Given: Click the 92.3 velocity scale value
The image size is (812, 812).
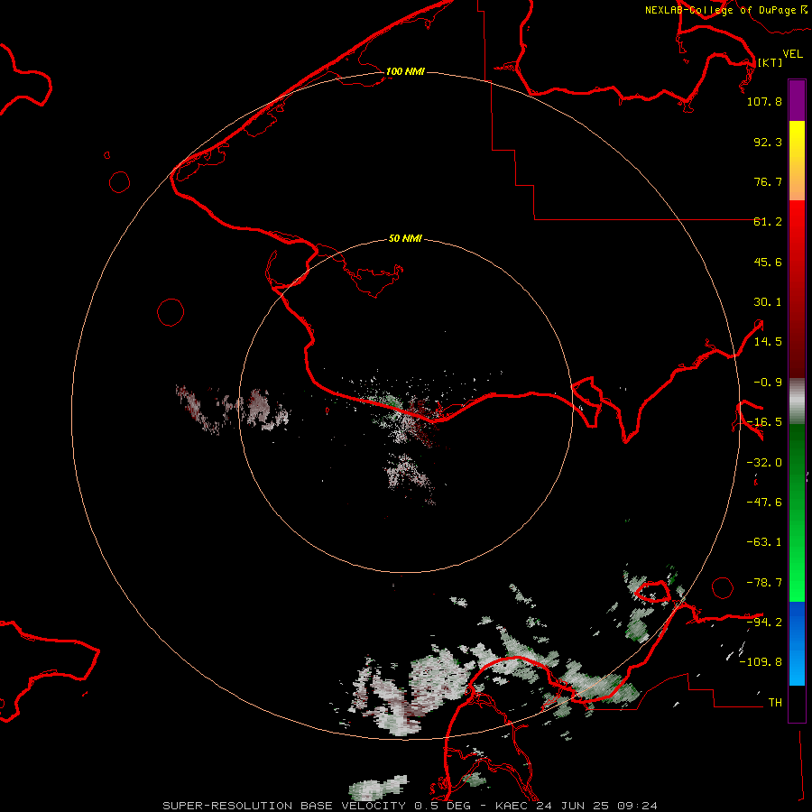Looking at the screenshot, I should click(x=768, y=142).
